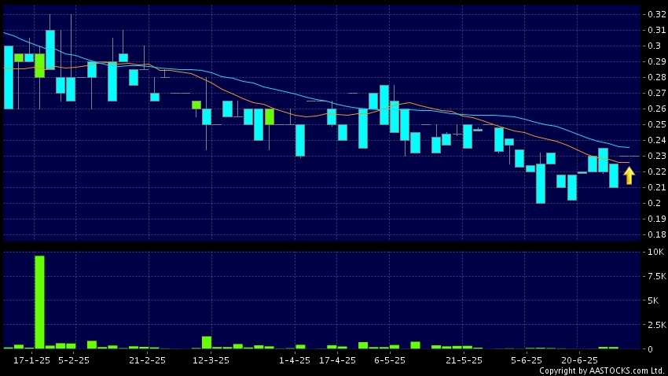The image size is (668, 376).
Task: Click the 0.32 price axis label
Action: 656,14
